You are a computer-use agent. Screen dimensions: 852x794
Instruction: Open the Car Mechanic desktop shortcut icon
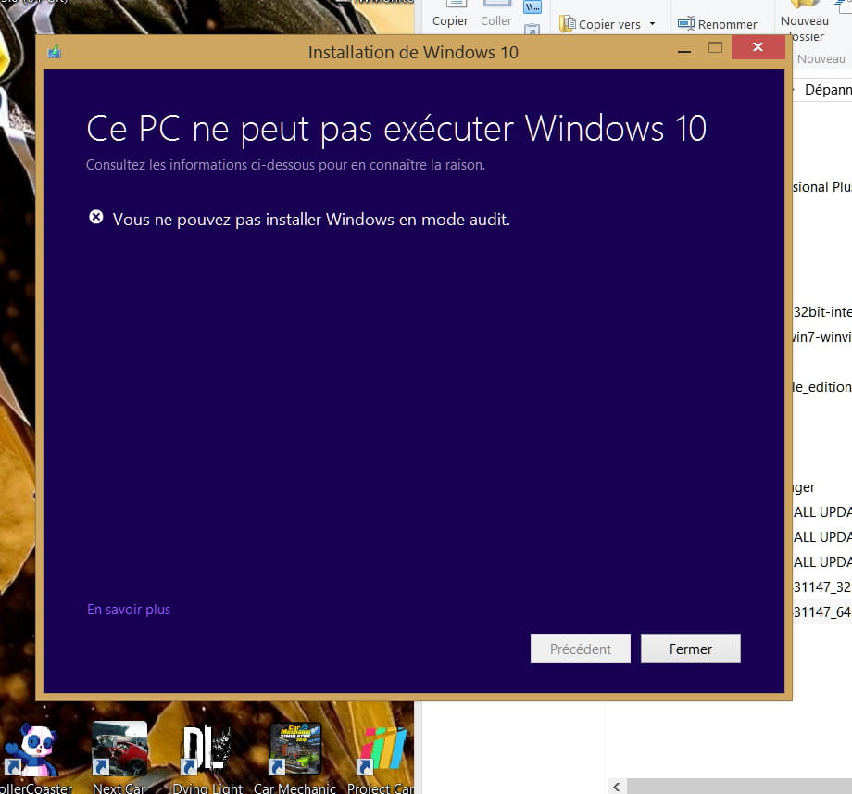(x=295, y=749)
